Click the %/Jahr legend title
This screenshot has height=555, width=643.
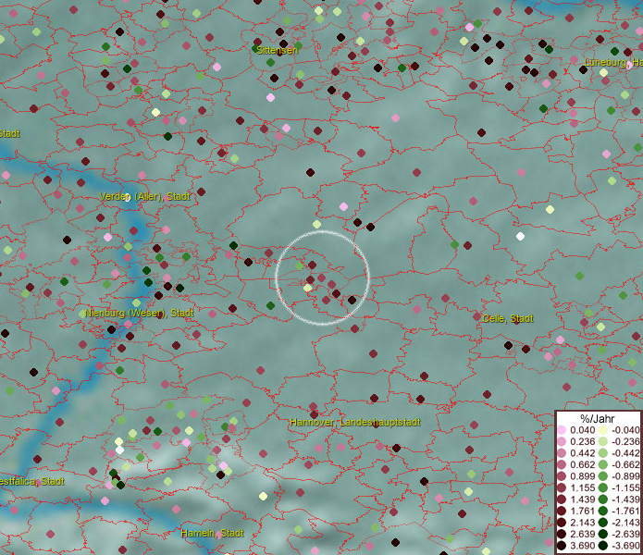pyautogui.click(x=598, y=418)
